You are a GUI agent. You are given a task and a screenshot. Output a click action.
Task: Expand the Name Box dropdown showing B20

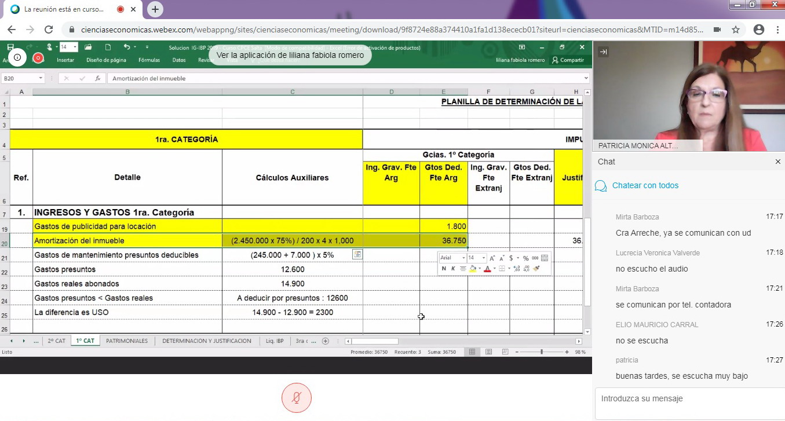41,78
